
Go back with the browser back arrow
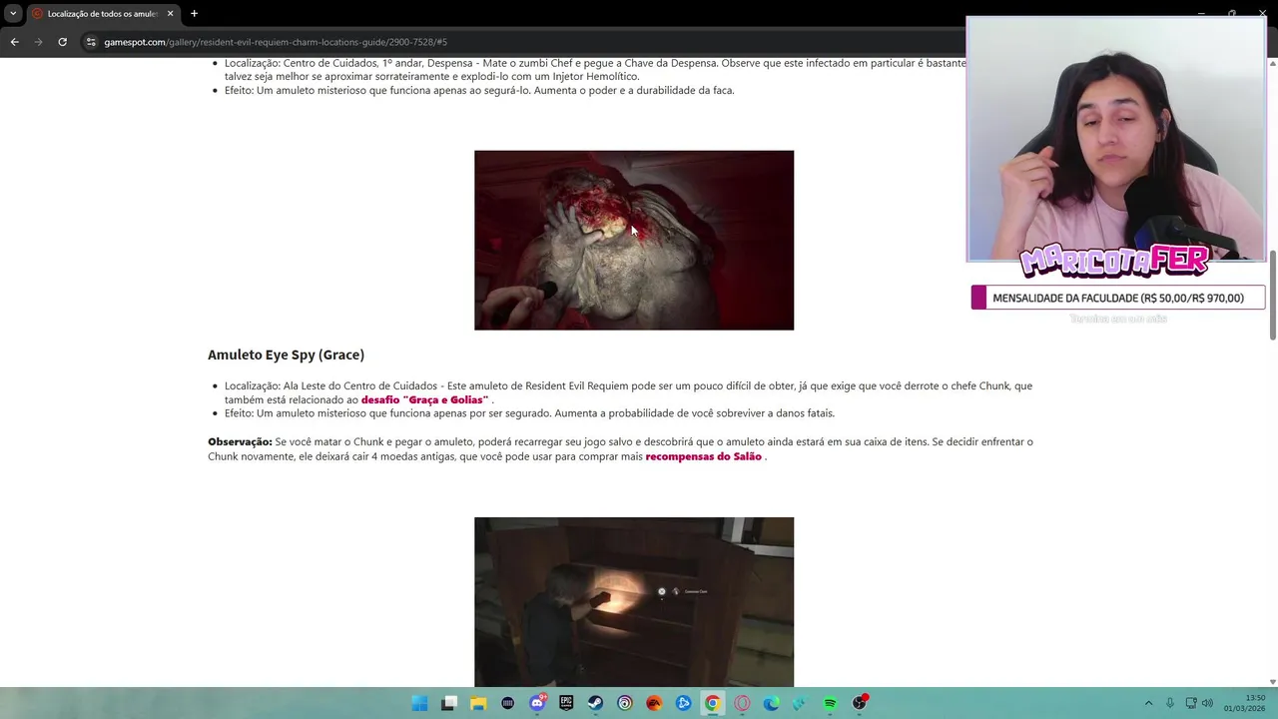pyautogui.click(x=14, y=42)
